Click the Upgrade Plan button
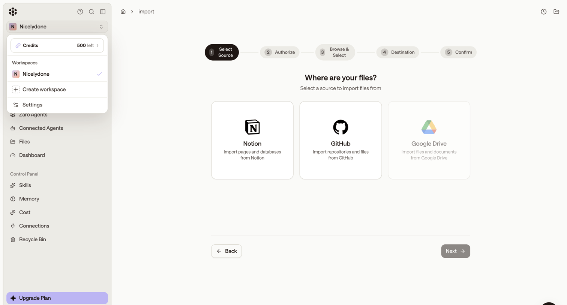 tap(57, 298)
